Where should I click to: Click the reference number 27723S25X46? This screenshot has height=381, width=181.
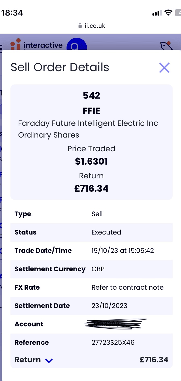tap(113, 342)
